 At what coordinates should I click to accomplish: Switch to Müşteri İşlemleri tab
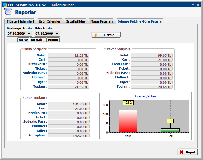pos(20,21)
